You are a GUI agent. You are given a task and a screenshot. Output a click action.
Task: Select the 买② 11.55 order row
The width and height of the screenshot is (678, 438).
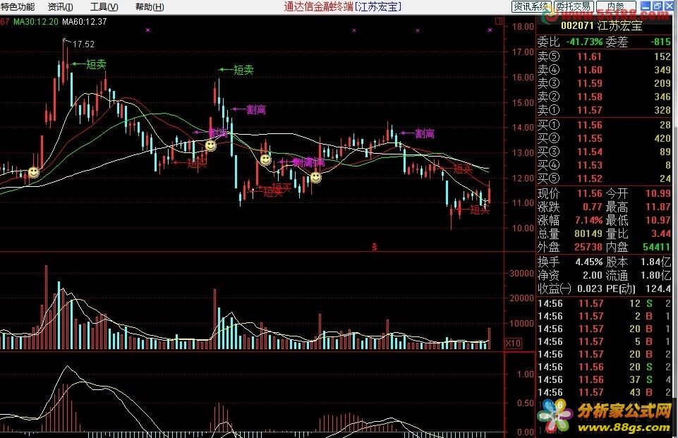pyautogui.click(x=604, y=138)
